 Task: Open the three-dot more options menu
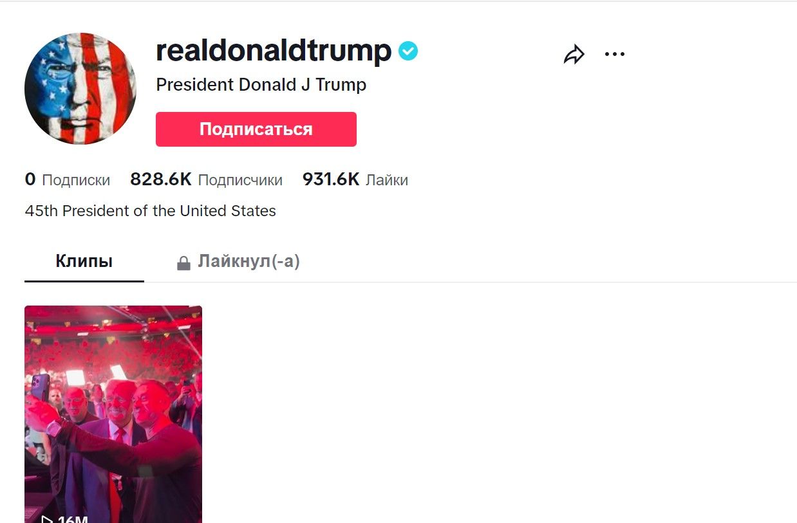614,55
